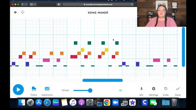The height and width of the screenshot is (110, 196).
Task: Click the Tempo label
Action: (65, 90)
